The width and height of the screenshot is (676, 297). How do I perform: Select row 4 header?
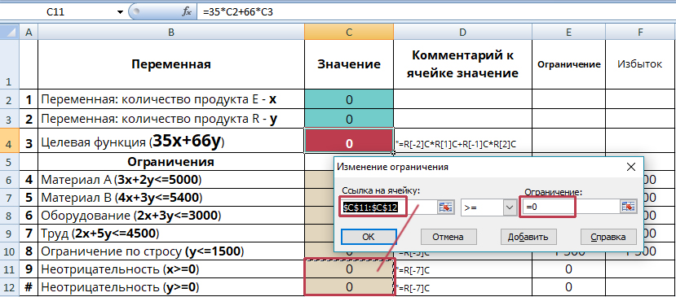click(10, 140)
